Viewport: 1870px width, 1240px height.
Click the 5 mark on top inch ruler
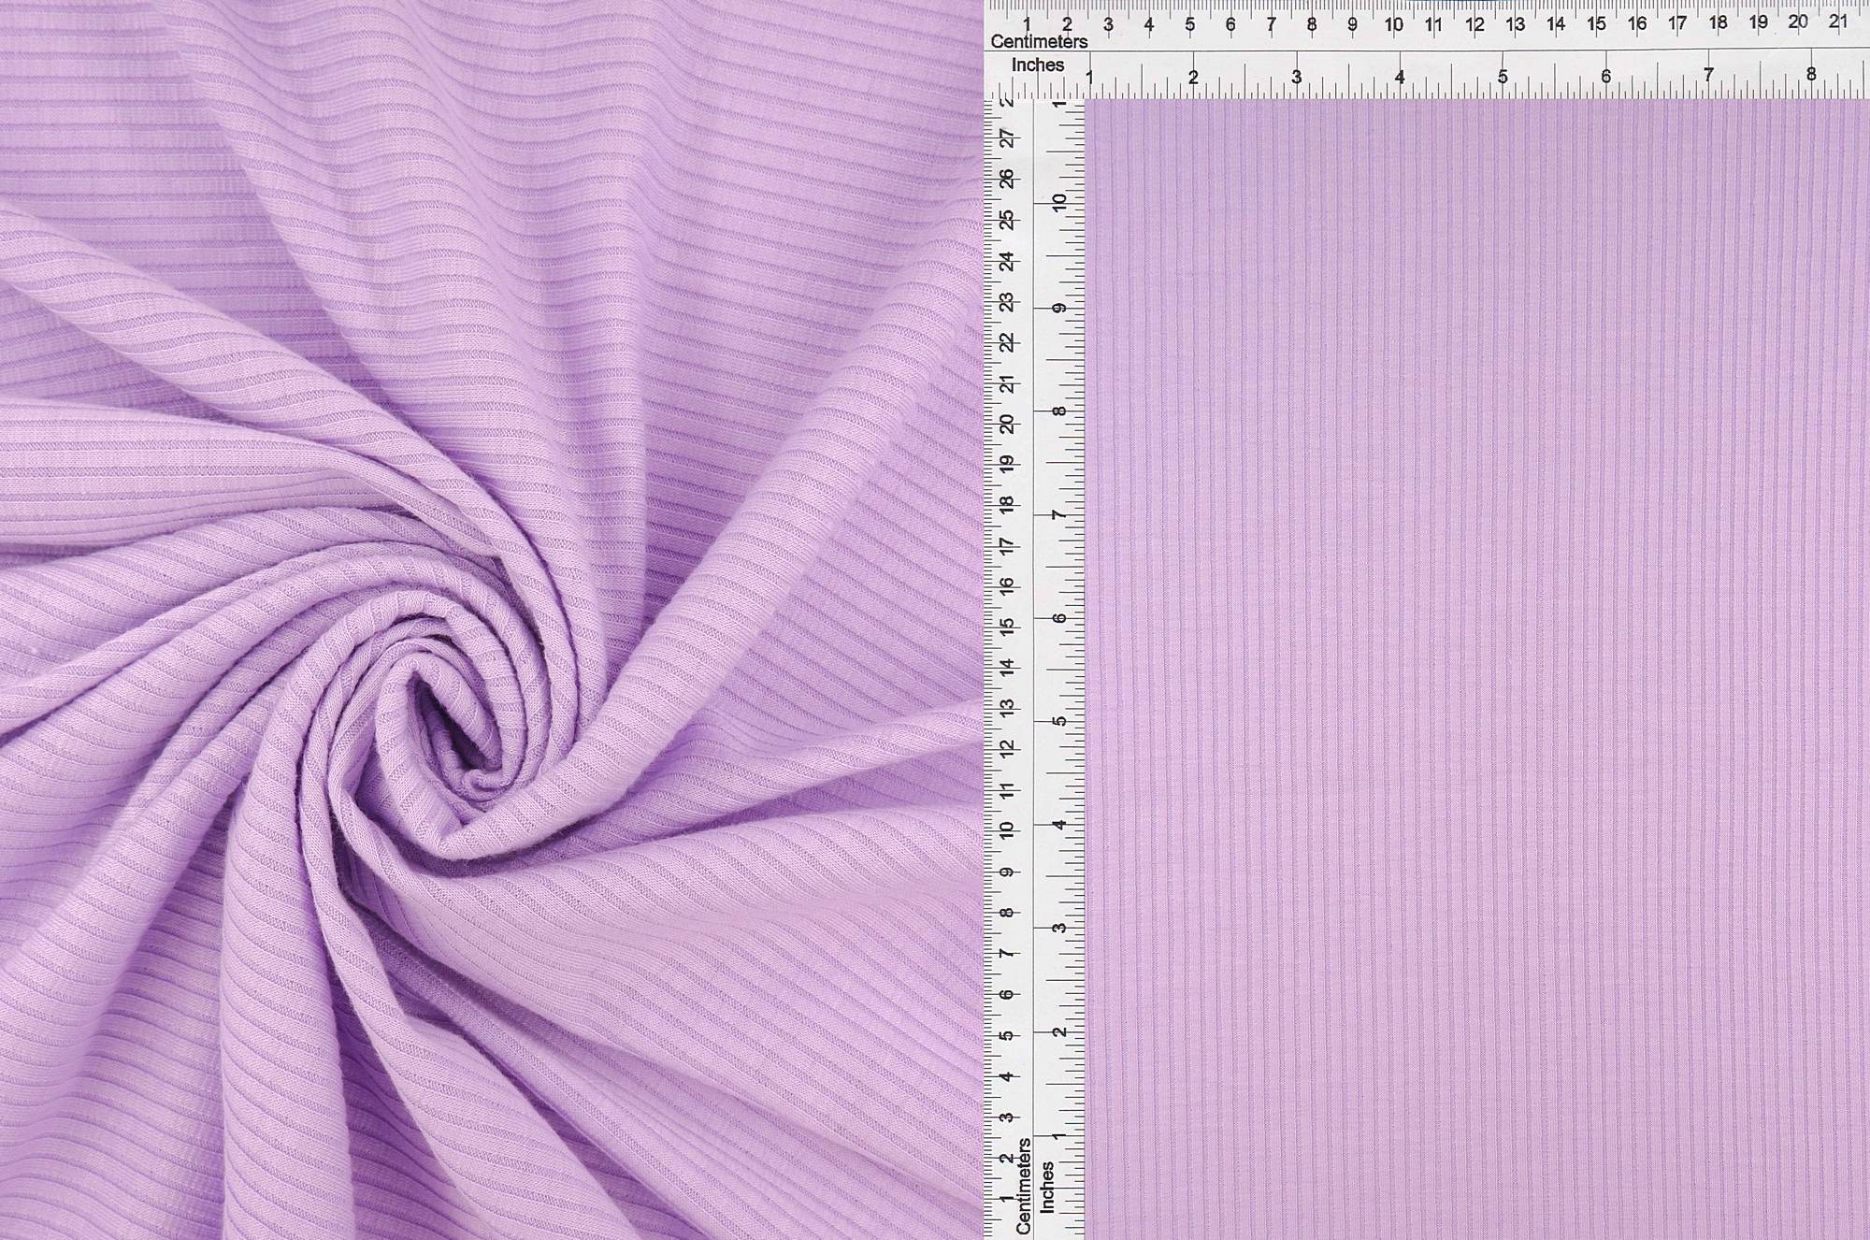(1503, 77)
